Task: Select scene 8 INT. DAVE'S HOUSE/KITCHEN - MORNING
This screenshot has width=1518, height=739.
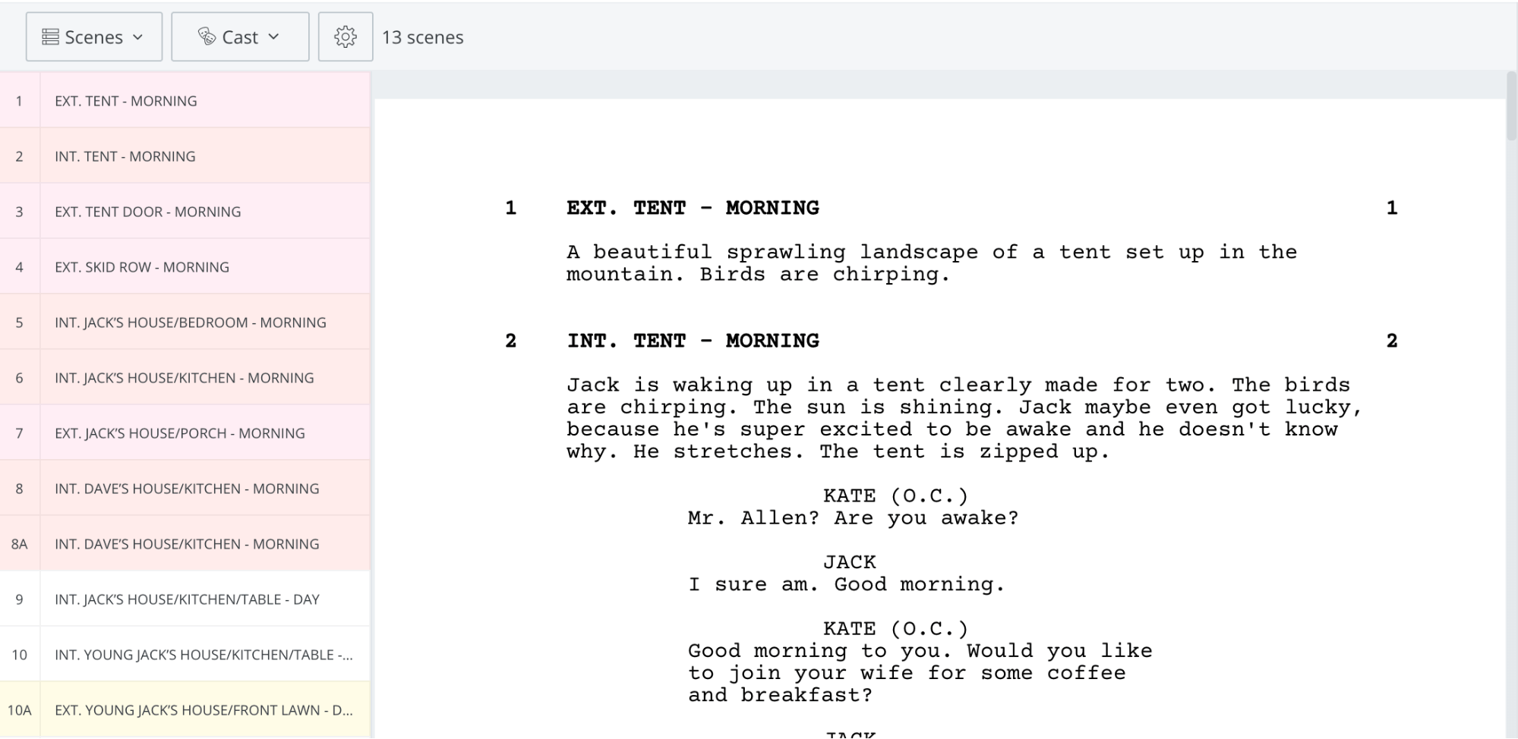Action: click(x=185, y=488)
